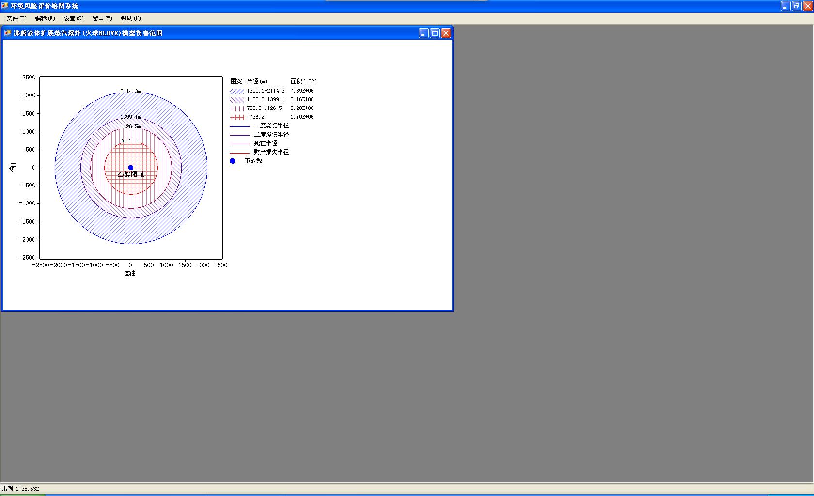This screenshot has width=814, height=496.
Task: Click the area value 2.16E+06 in legend
Action: (302, 100)
